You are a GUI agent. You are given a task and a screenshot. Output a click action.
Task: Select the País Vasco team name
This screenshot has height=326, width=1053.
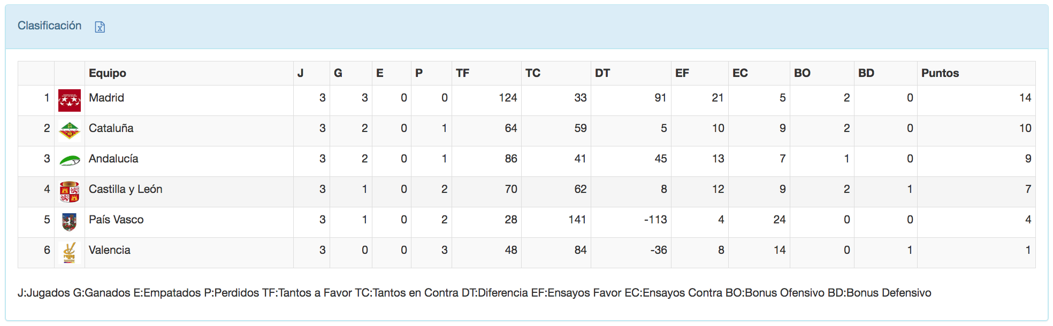[x=116, y=220]
